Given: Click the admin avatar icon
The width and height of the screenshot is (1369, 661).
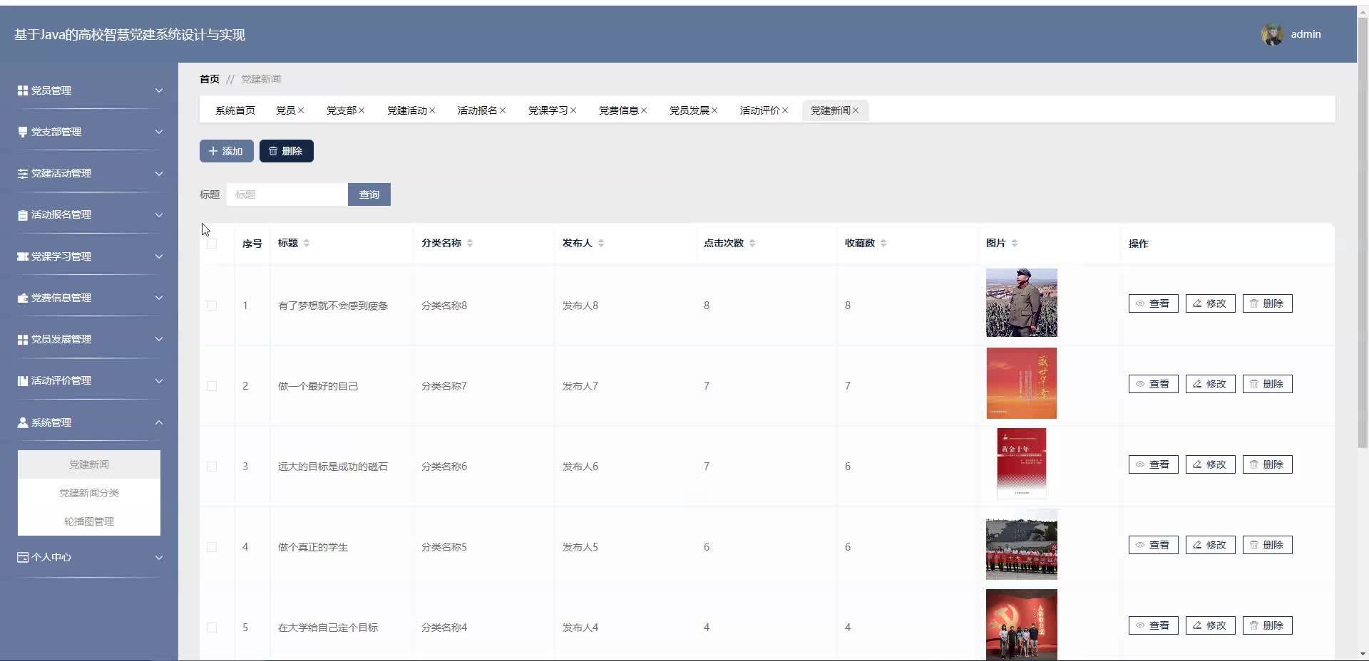Looking at the screenshot, I should click(x=1272, y=34).
